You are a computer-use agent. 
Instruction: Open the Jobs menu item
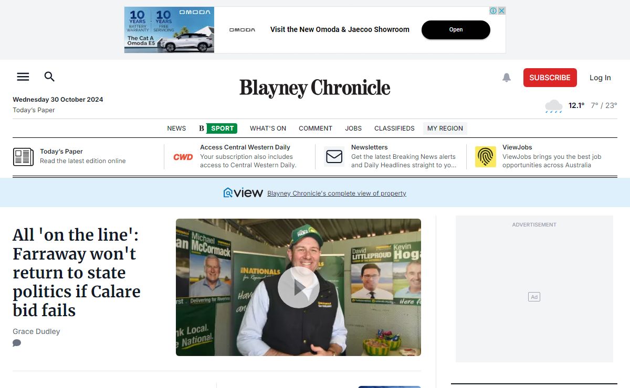pyautogui.click(x=353, y=128)
